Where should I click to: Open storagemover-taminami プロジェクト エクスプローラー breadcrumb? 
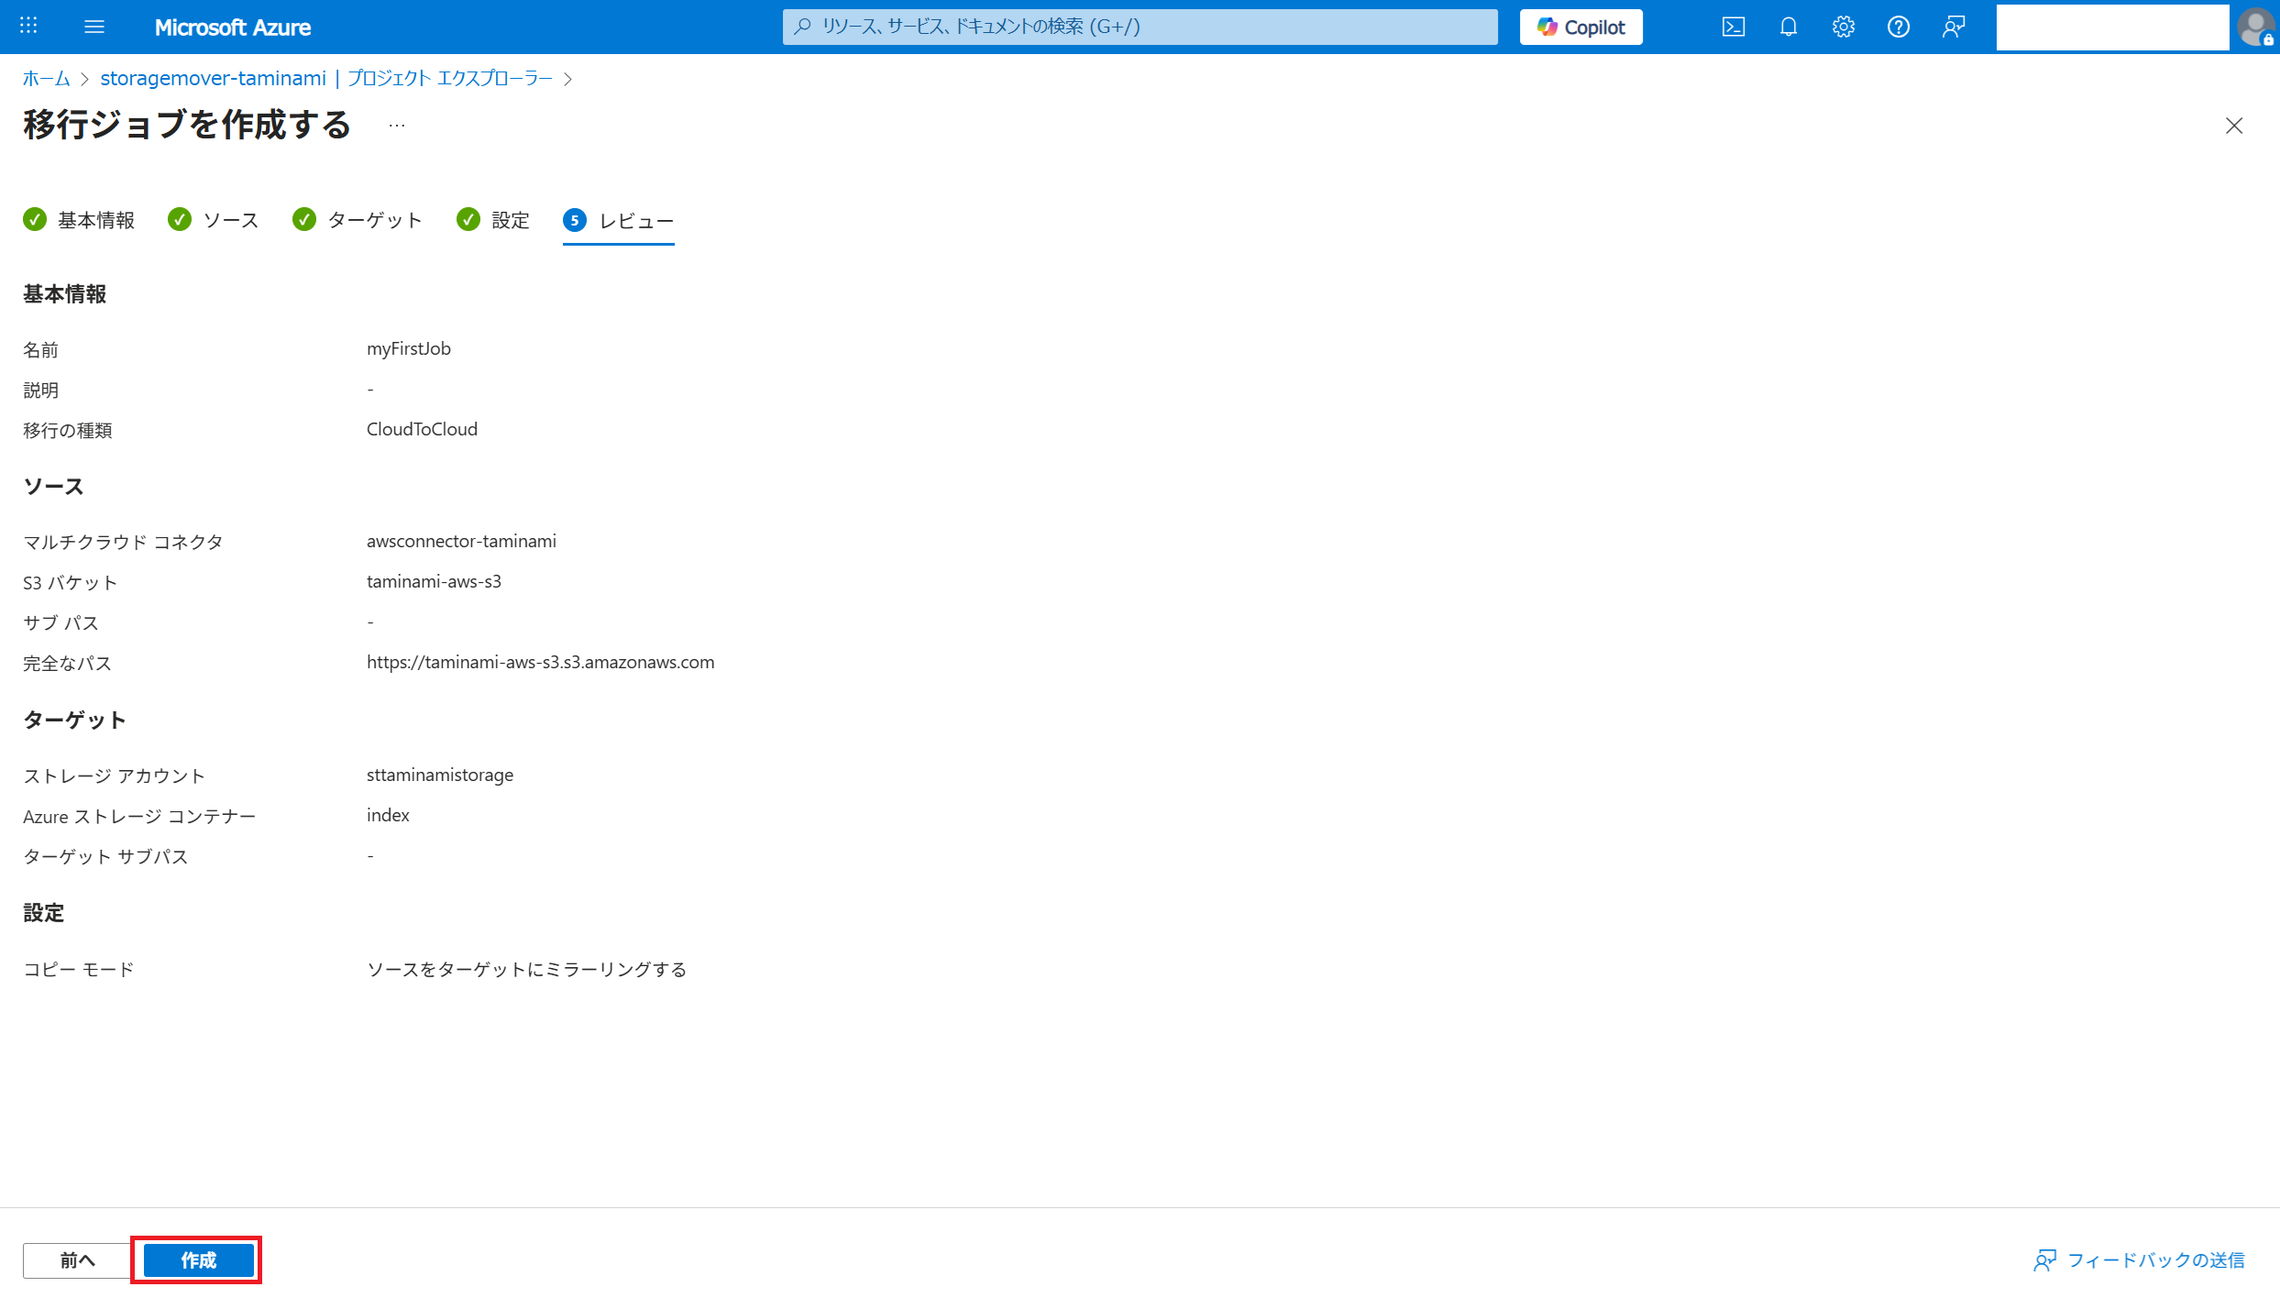click(x=326, y=78)
